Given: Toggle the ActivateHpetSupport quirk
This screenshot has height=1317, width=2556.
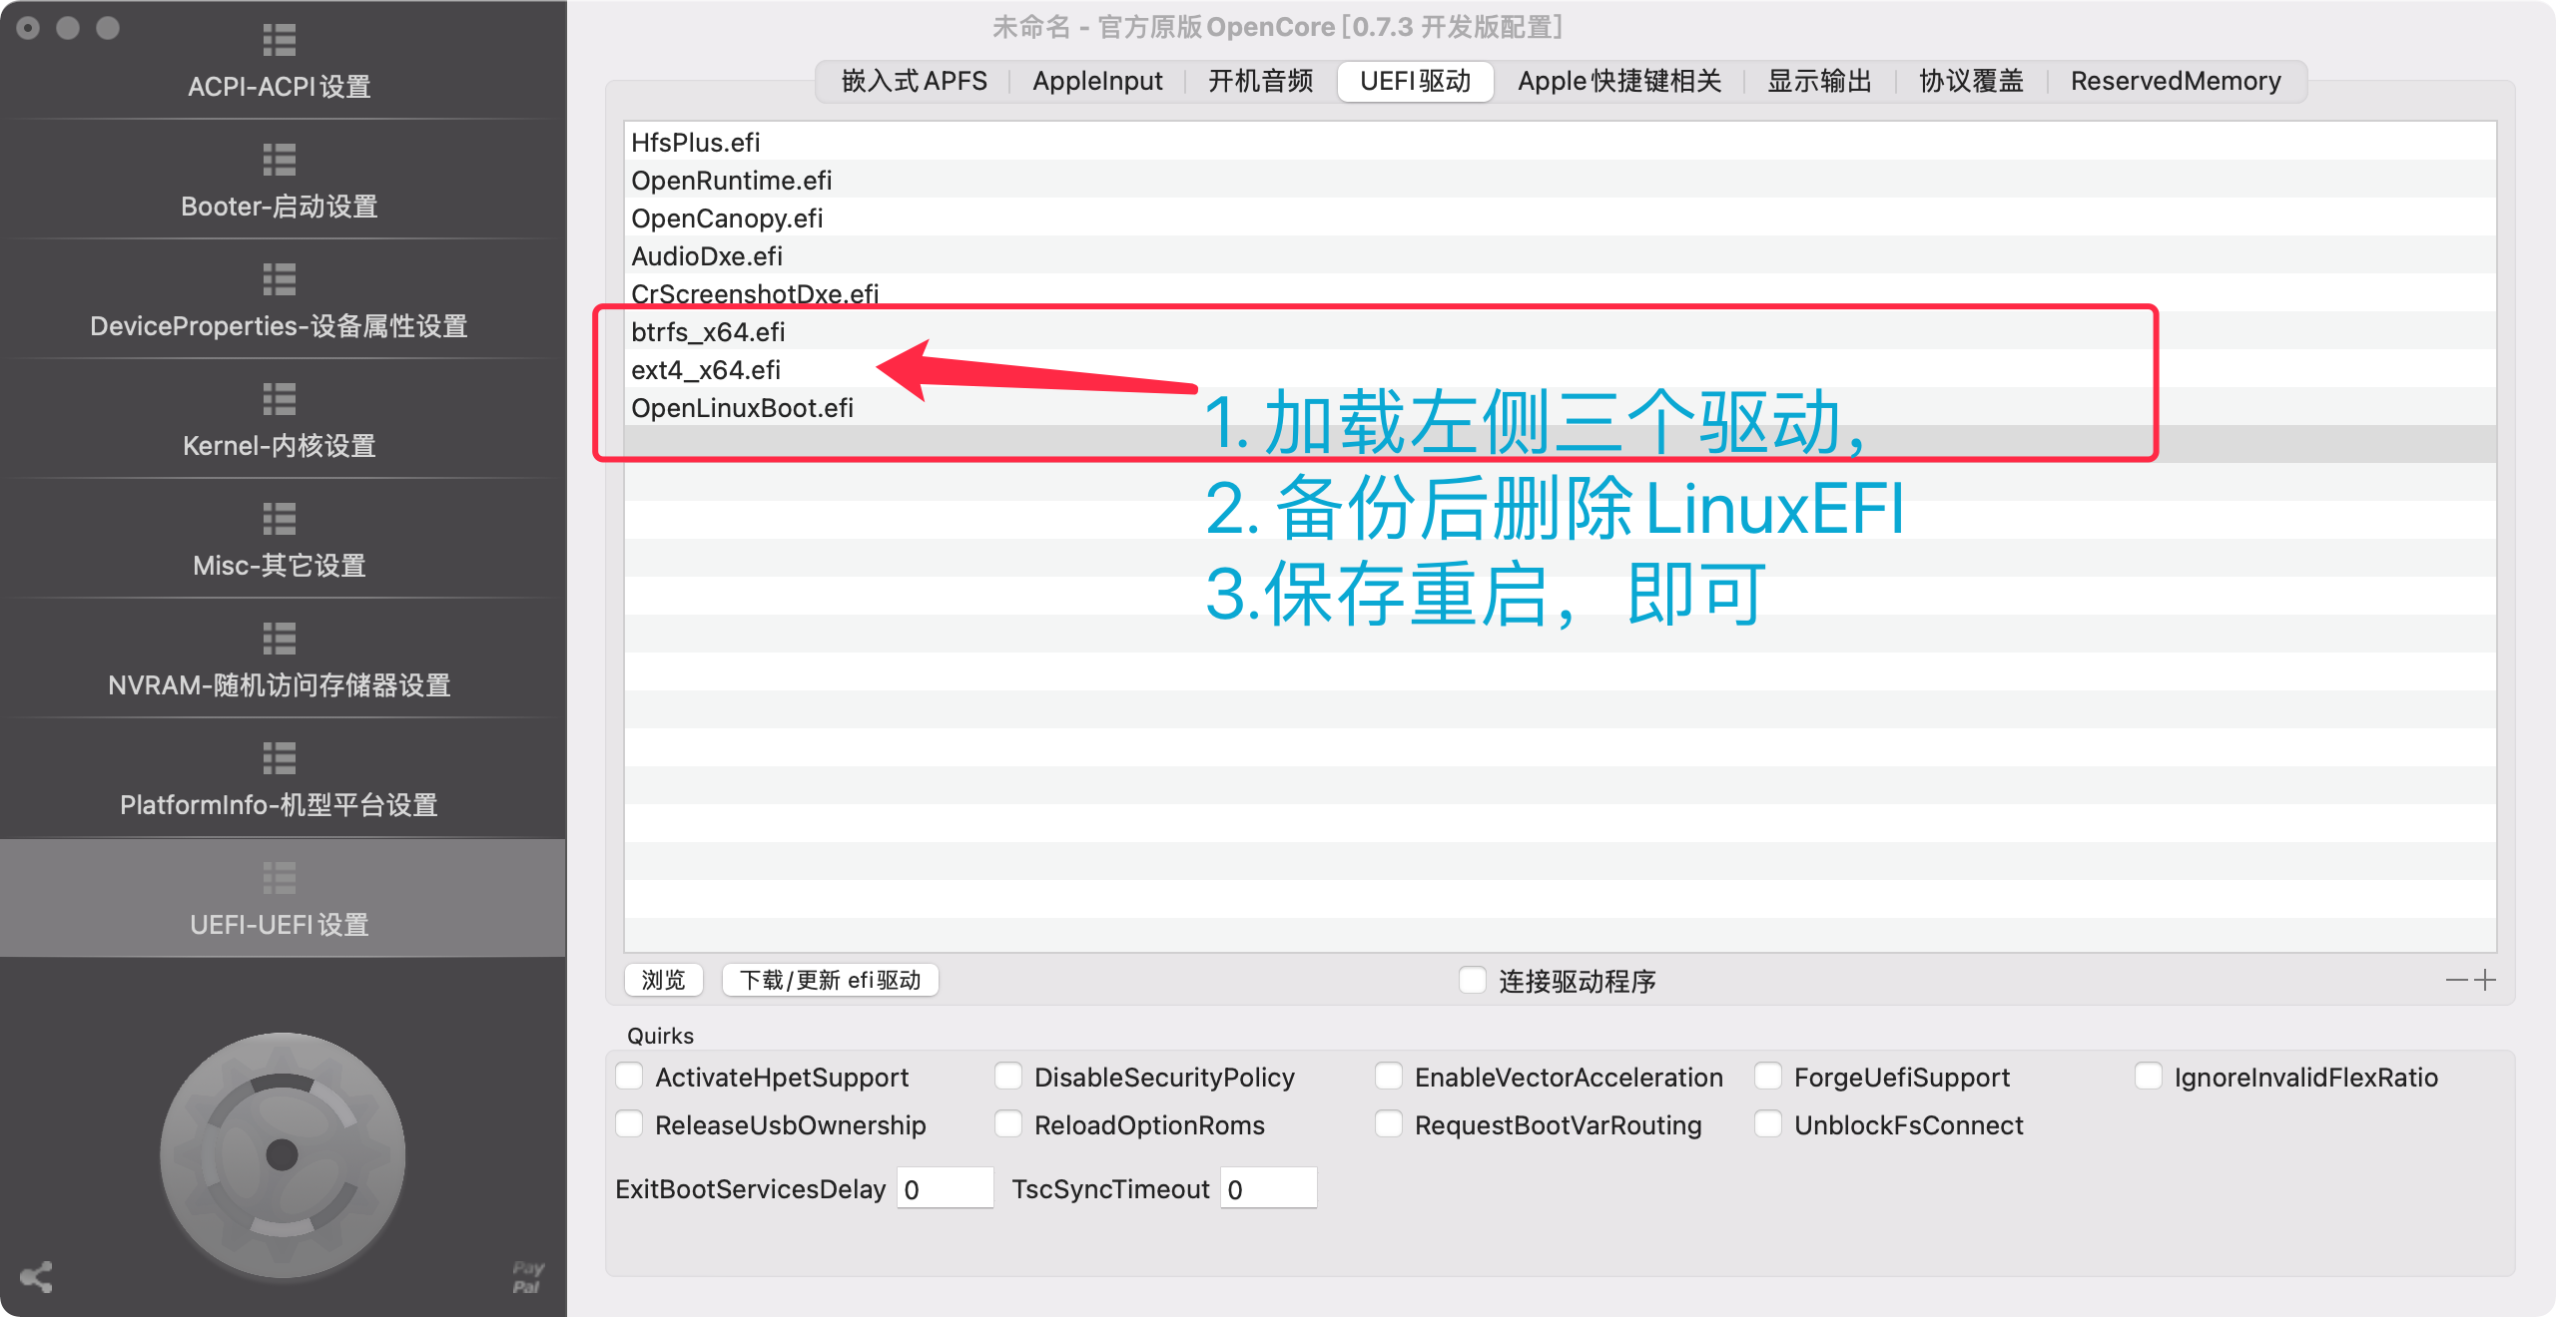Looking at the screenshot, I should click(x=629, y=1077).
